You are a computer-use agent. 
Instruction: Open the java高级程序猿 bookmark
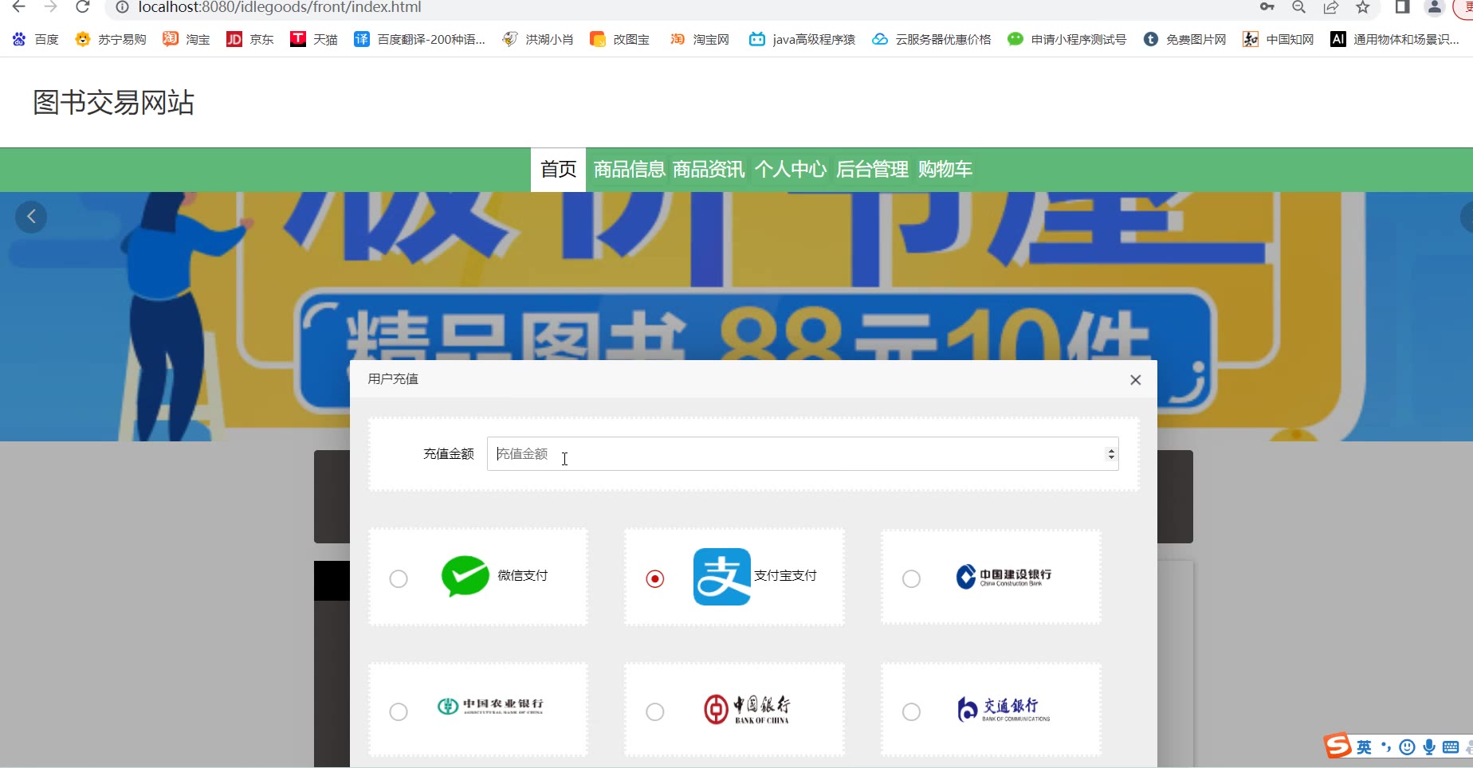tap(803, 39)
